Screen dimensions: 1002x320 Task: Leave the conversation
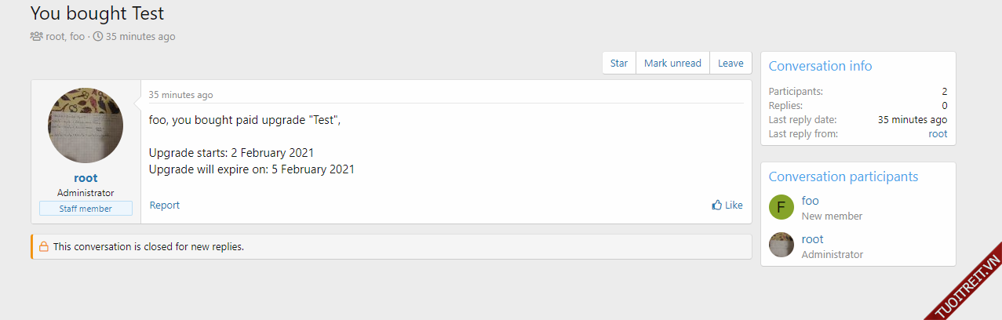pyautogui.click(x=731, y=64)
